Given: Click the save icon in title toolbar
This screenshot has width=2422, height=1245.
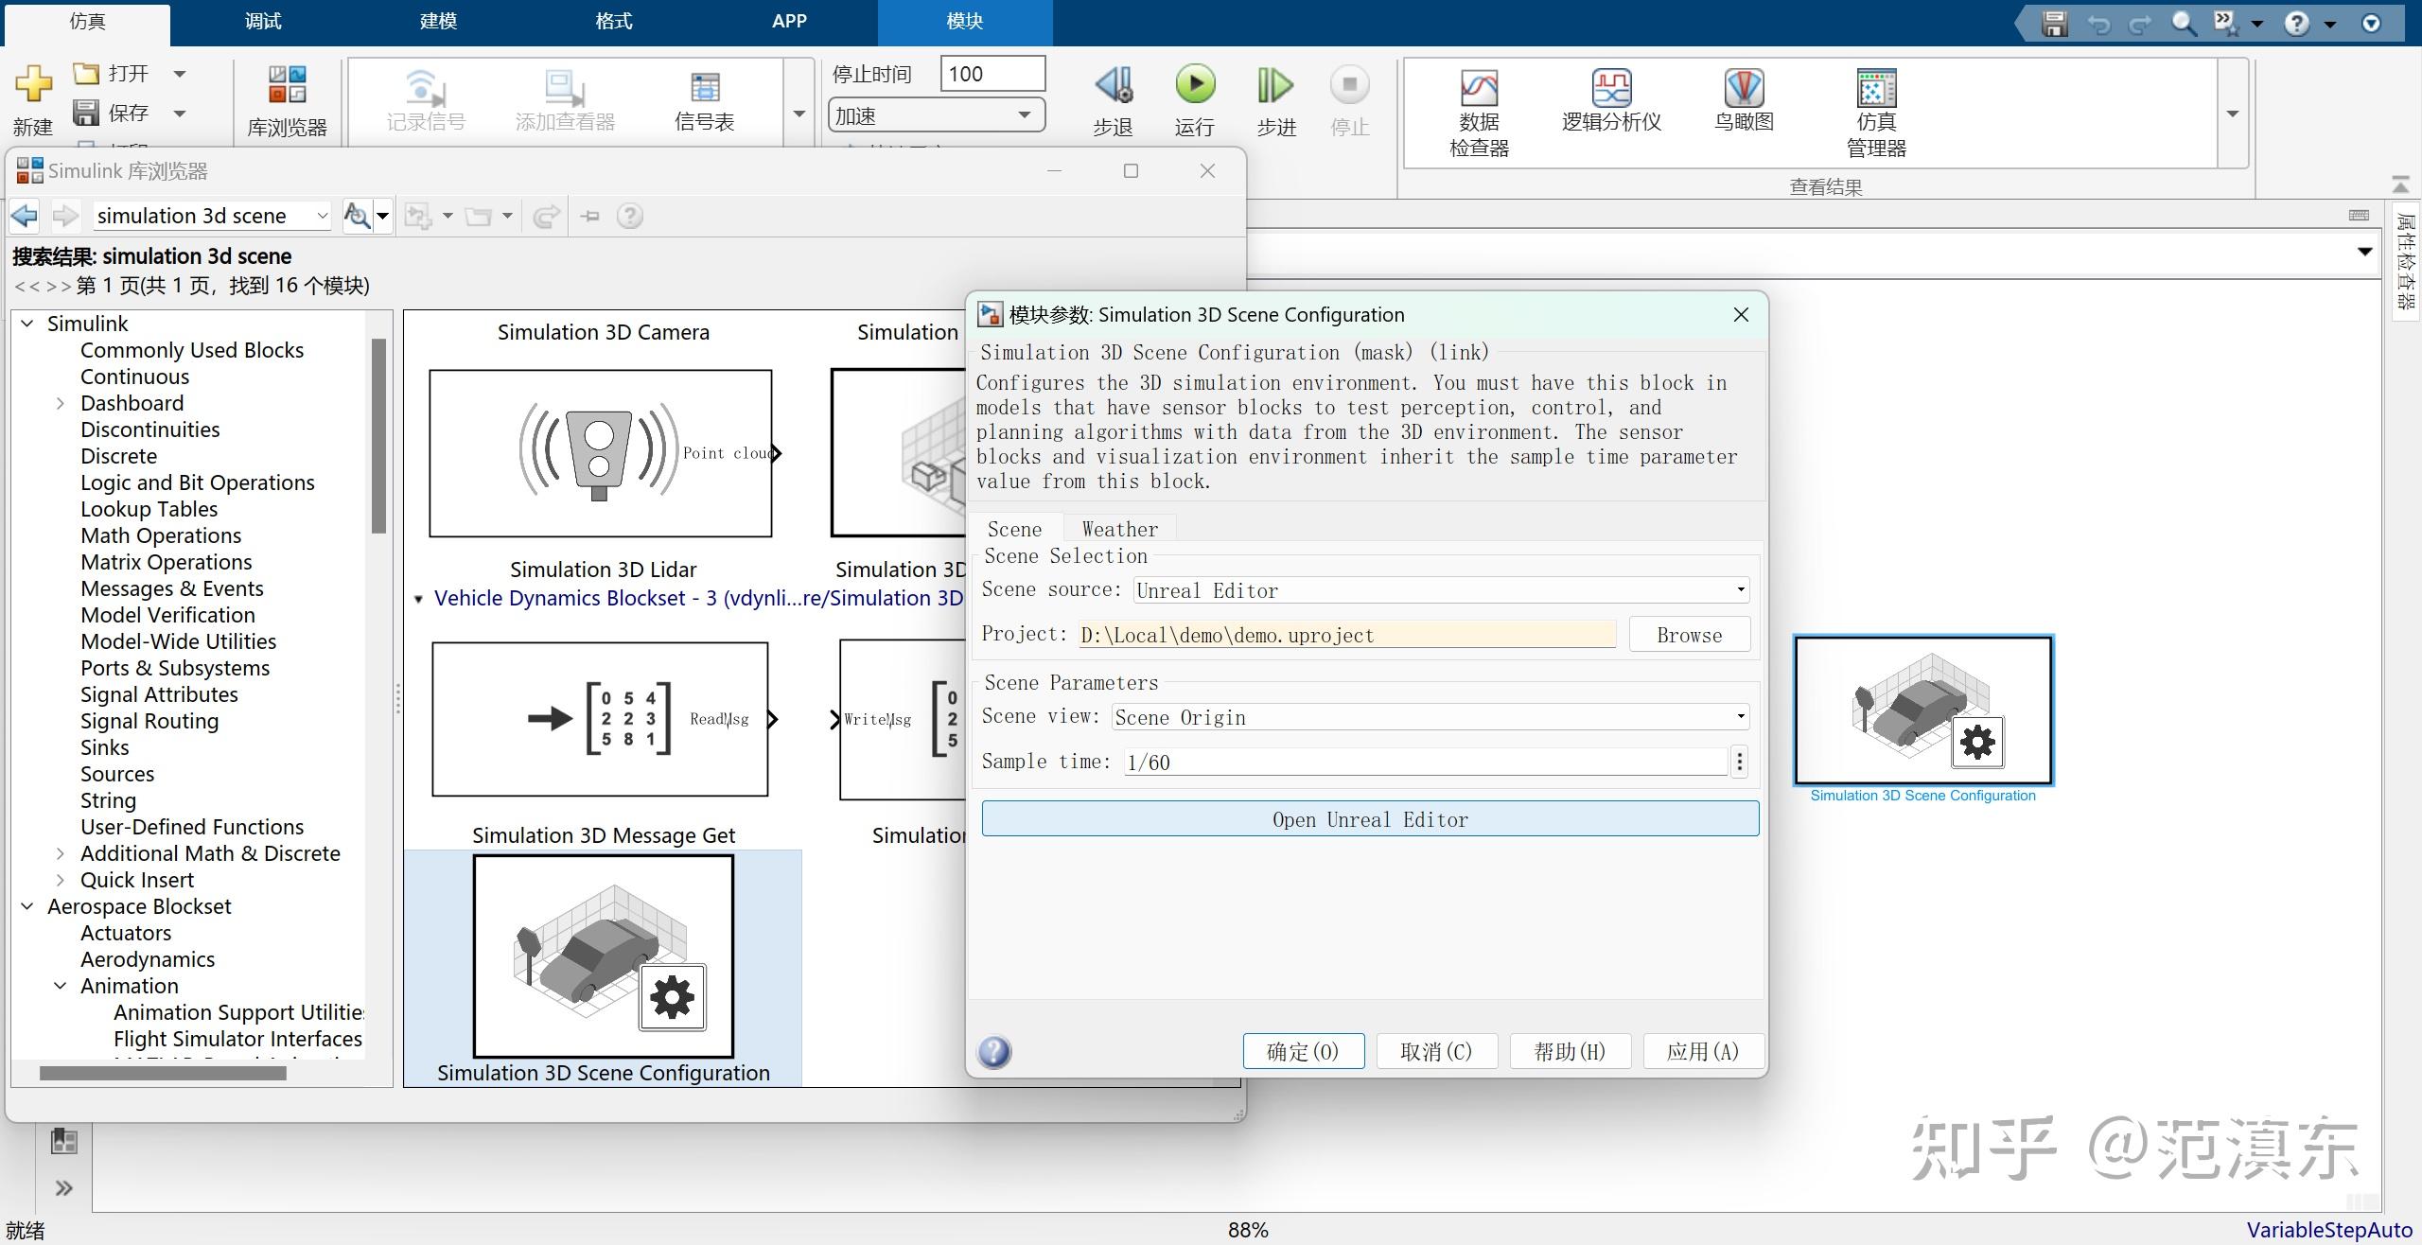Looking at the screenshot, I should 2054,24.
